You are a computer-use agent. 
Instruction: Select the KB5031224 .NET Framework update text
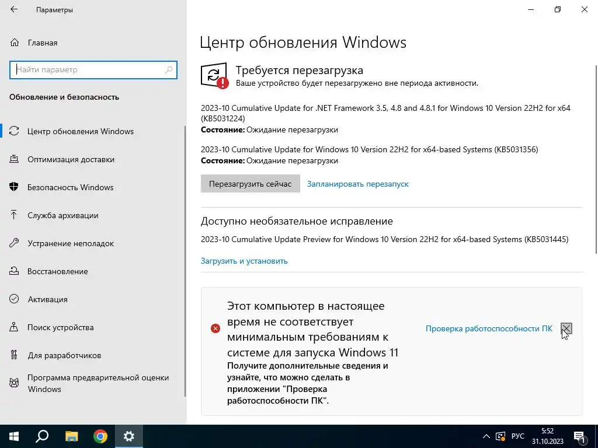coord(385,113)
